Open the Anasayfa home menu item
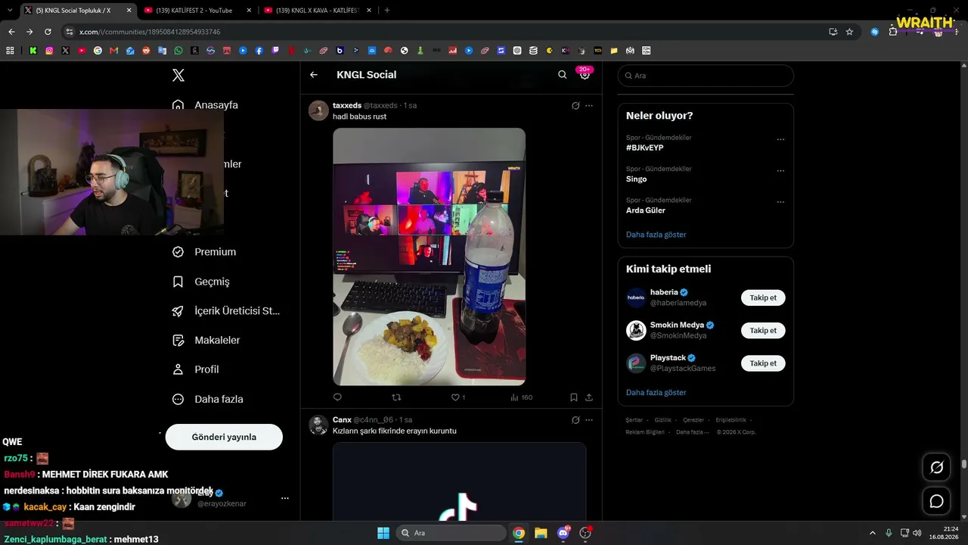This screenshot has width=968, height=545. [205, 105]
